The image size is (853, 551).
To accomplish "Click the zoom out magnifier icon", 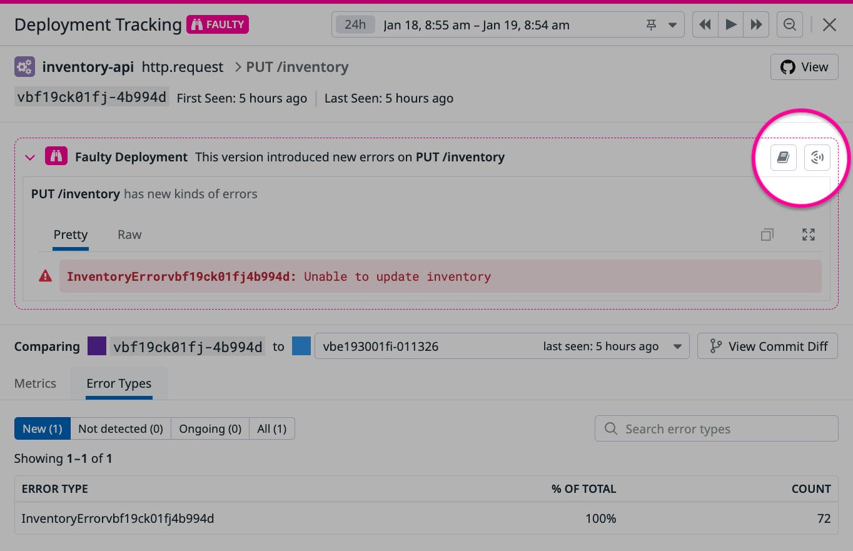I will click(789, 24).
